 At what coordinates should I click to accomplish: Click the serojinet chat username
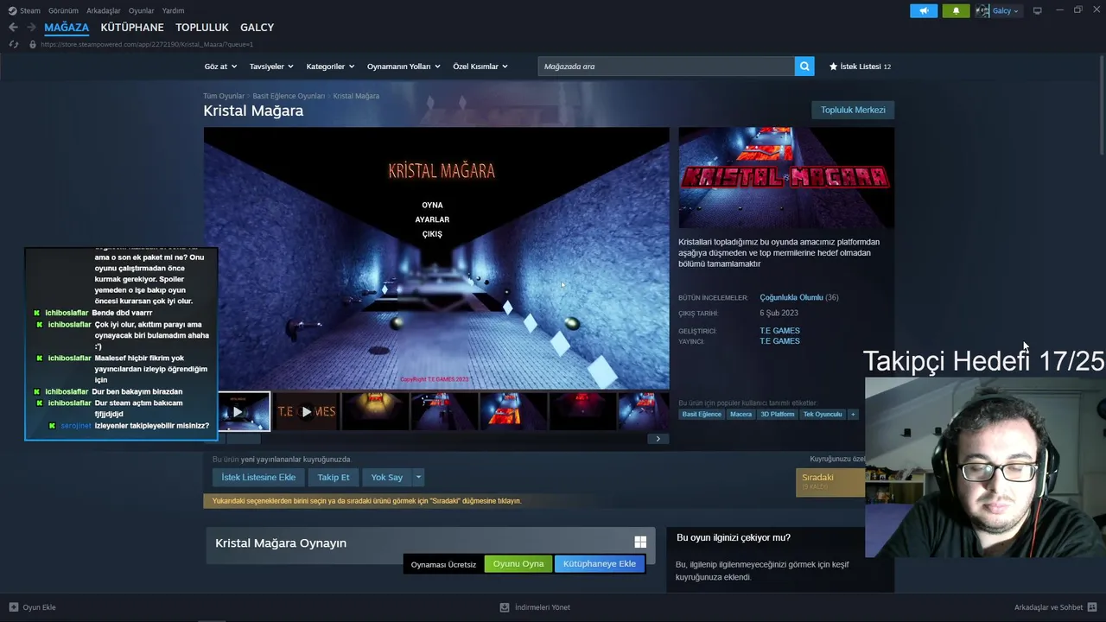coord(76,426)
